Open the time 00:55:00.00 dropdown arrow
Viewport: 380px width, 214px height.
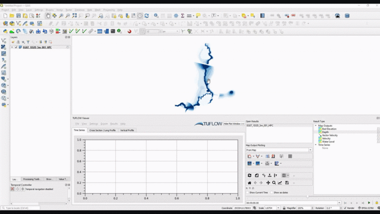point(339,203)
